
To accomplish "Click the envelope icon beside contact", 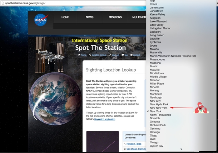I will (x=132, y=55).
